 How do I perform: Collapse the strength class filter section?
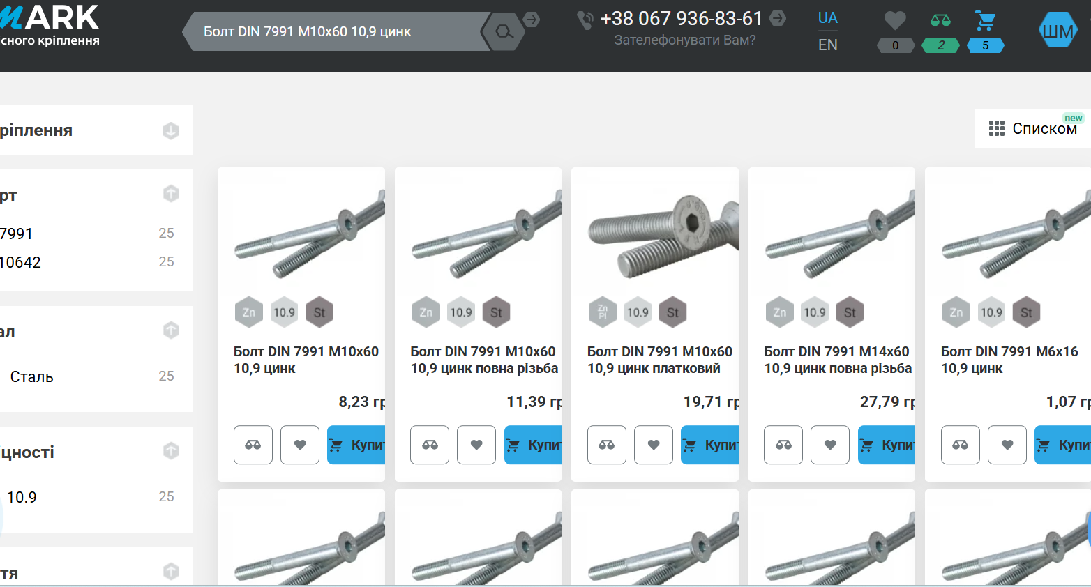[171, 450]
